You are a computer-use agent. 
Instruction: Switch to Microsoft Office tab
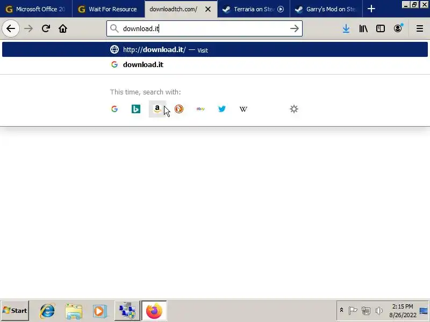coord(36,9)
